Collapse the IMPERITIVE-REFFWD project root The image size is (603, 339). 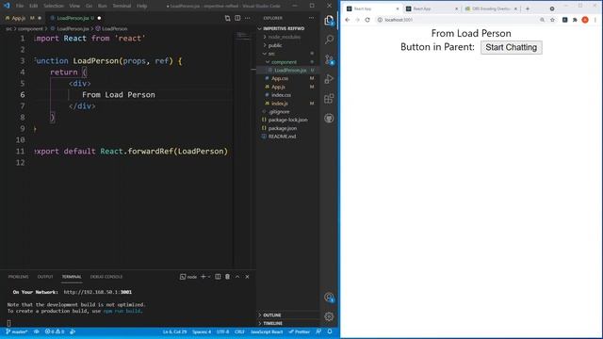point(284,28)
